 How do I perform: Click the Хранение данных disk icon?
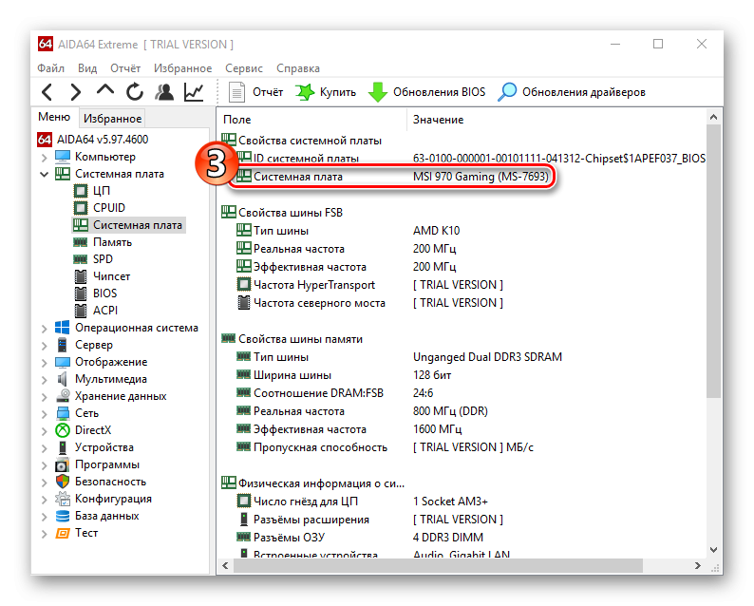tap(63, 396)
